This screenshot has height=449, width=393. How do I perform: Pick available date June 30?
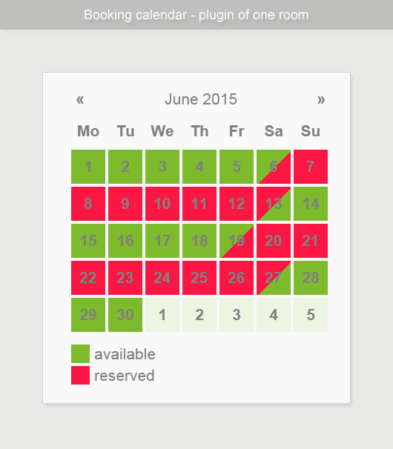pyautogui.click(x=125, y=315)
